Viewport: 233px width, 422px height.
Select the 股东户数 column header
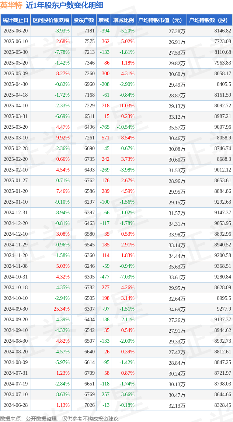click(84, 20)
